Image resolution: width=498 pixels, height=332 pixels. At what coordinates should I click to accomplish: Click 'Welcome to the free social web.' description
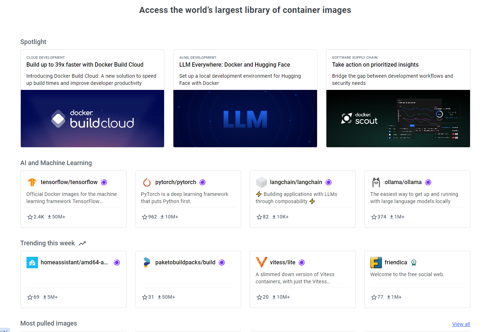click(x=407, y=275)
